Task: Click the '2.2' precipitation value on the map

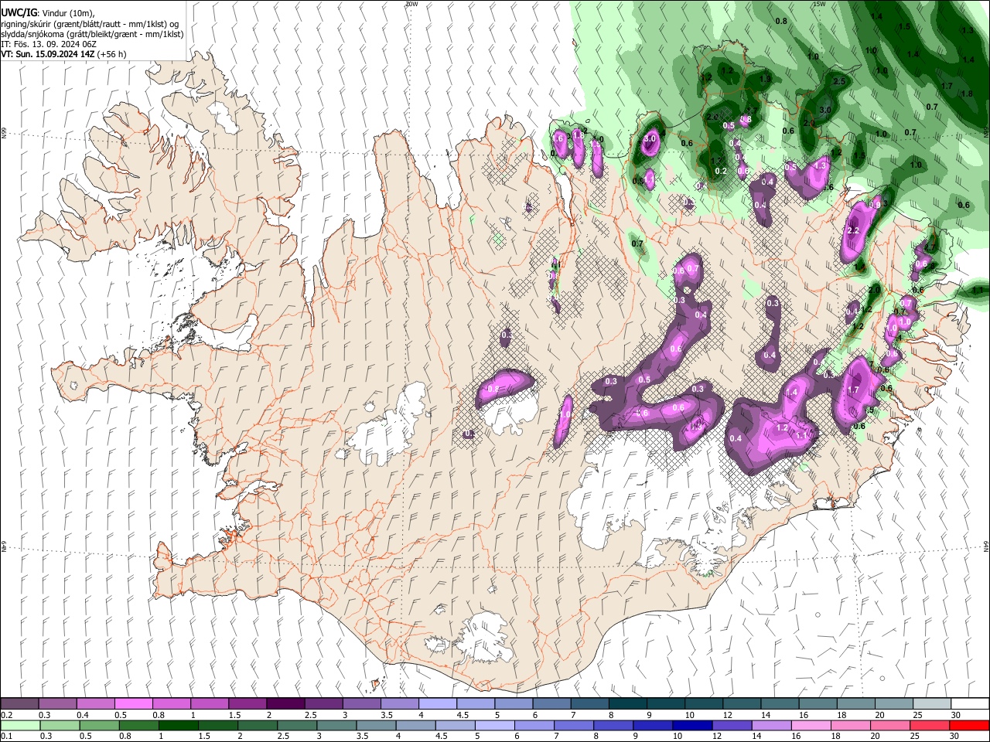Action: (x=854, y=230)
